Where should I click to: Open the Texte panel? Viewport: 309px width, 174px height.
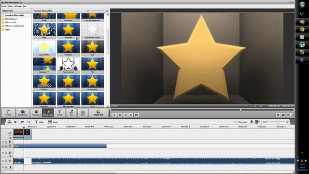pos(59,113)
